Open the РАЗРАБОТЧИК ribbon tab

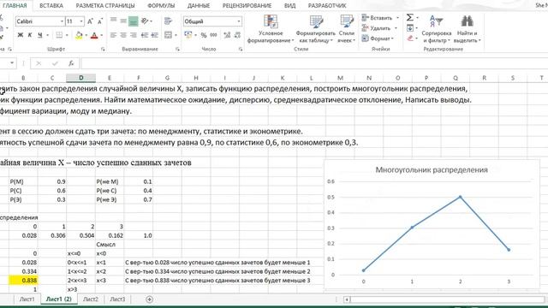327,6
